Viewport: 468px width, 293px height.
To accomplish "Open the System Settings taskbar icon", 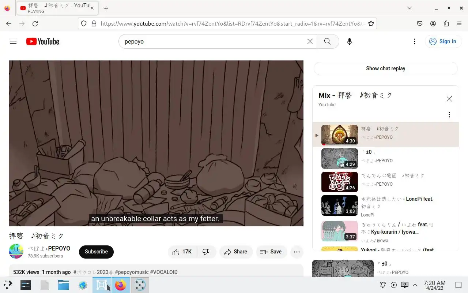I will point(25,285).
